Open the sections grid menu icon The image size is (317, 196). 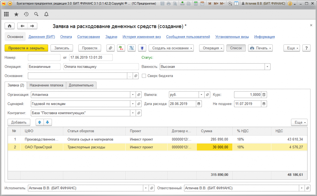(7, 14)
